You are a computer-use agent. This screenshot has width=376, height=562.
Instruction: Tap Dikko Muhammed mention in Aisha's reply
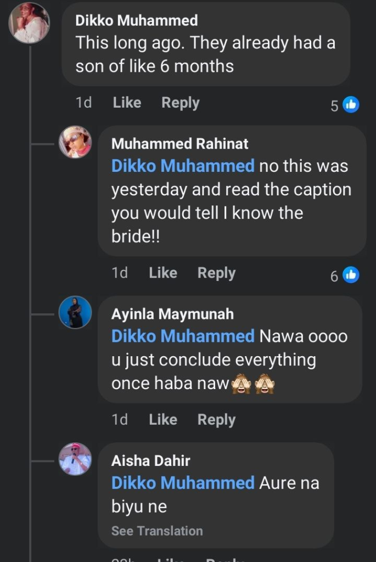(183, 483)
